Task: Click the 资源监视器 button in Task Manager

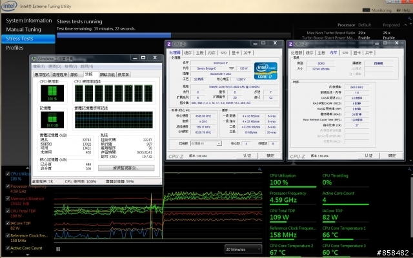Action: pos(126,168)
